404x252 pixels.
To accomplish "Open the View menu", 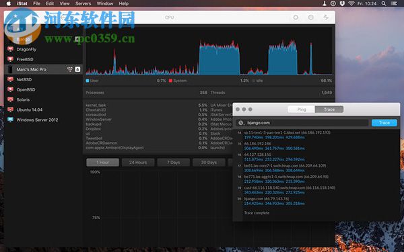I will [65, 3].
